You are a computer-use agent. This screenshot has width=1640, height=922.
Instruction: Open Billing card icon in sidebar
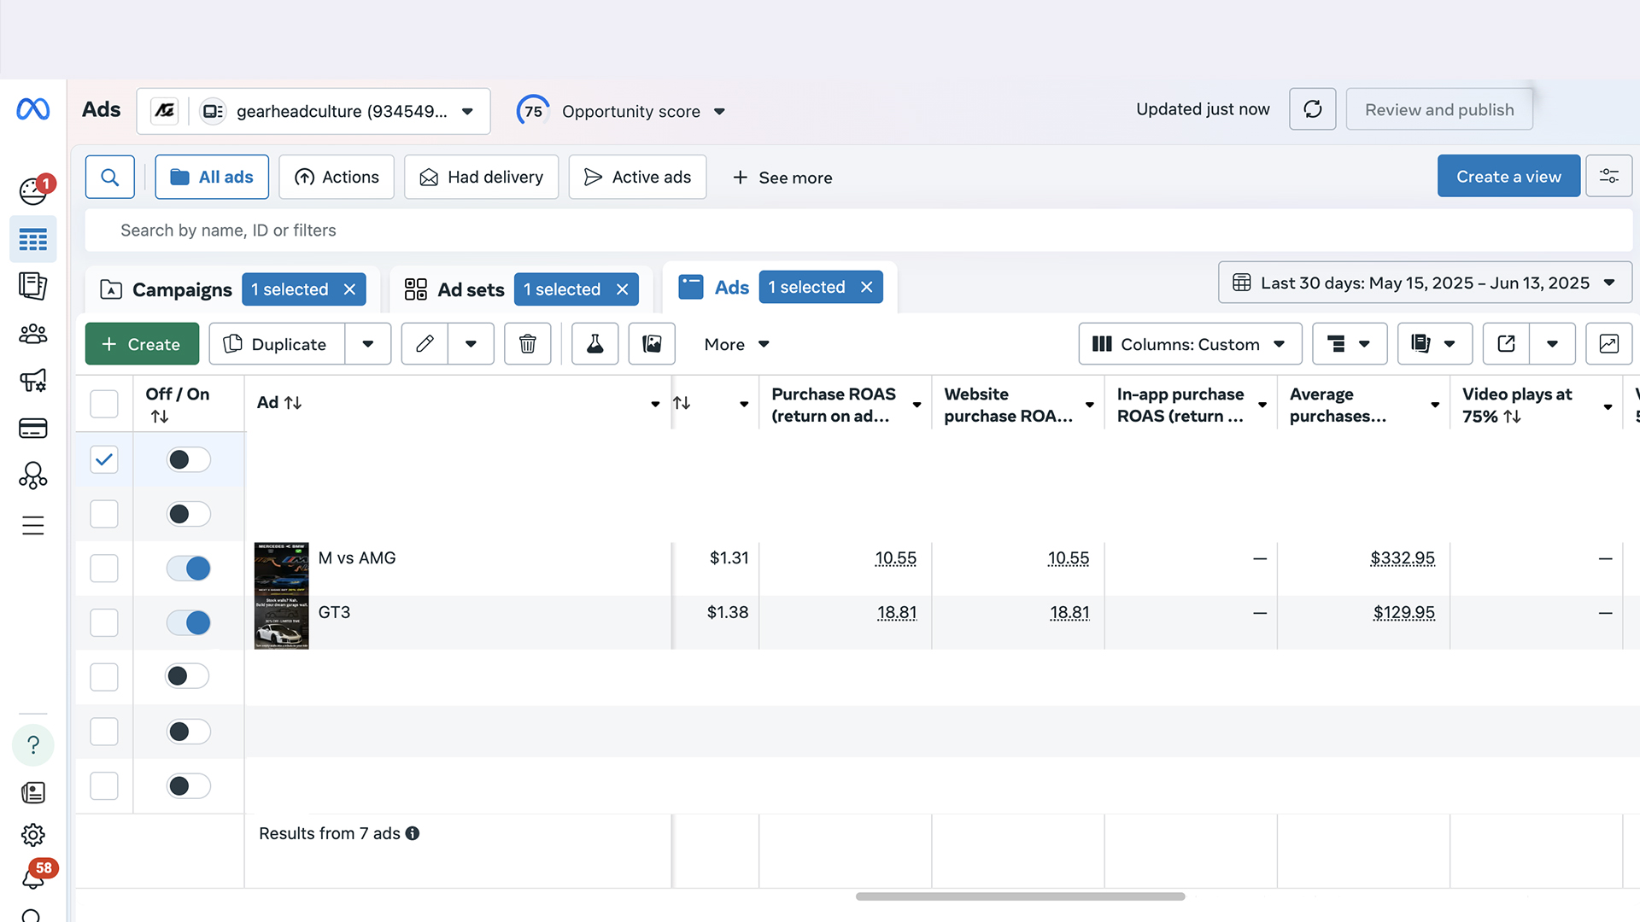[x=32, y=428]
